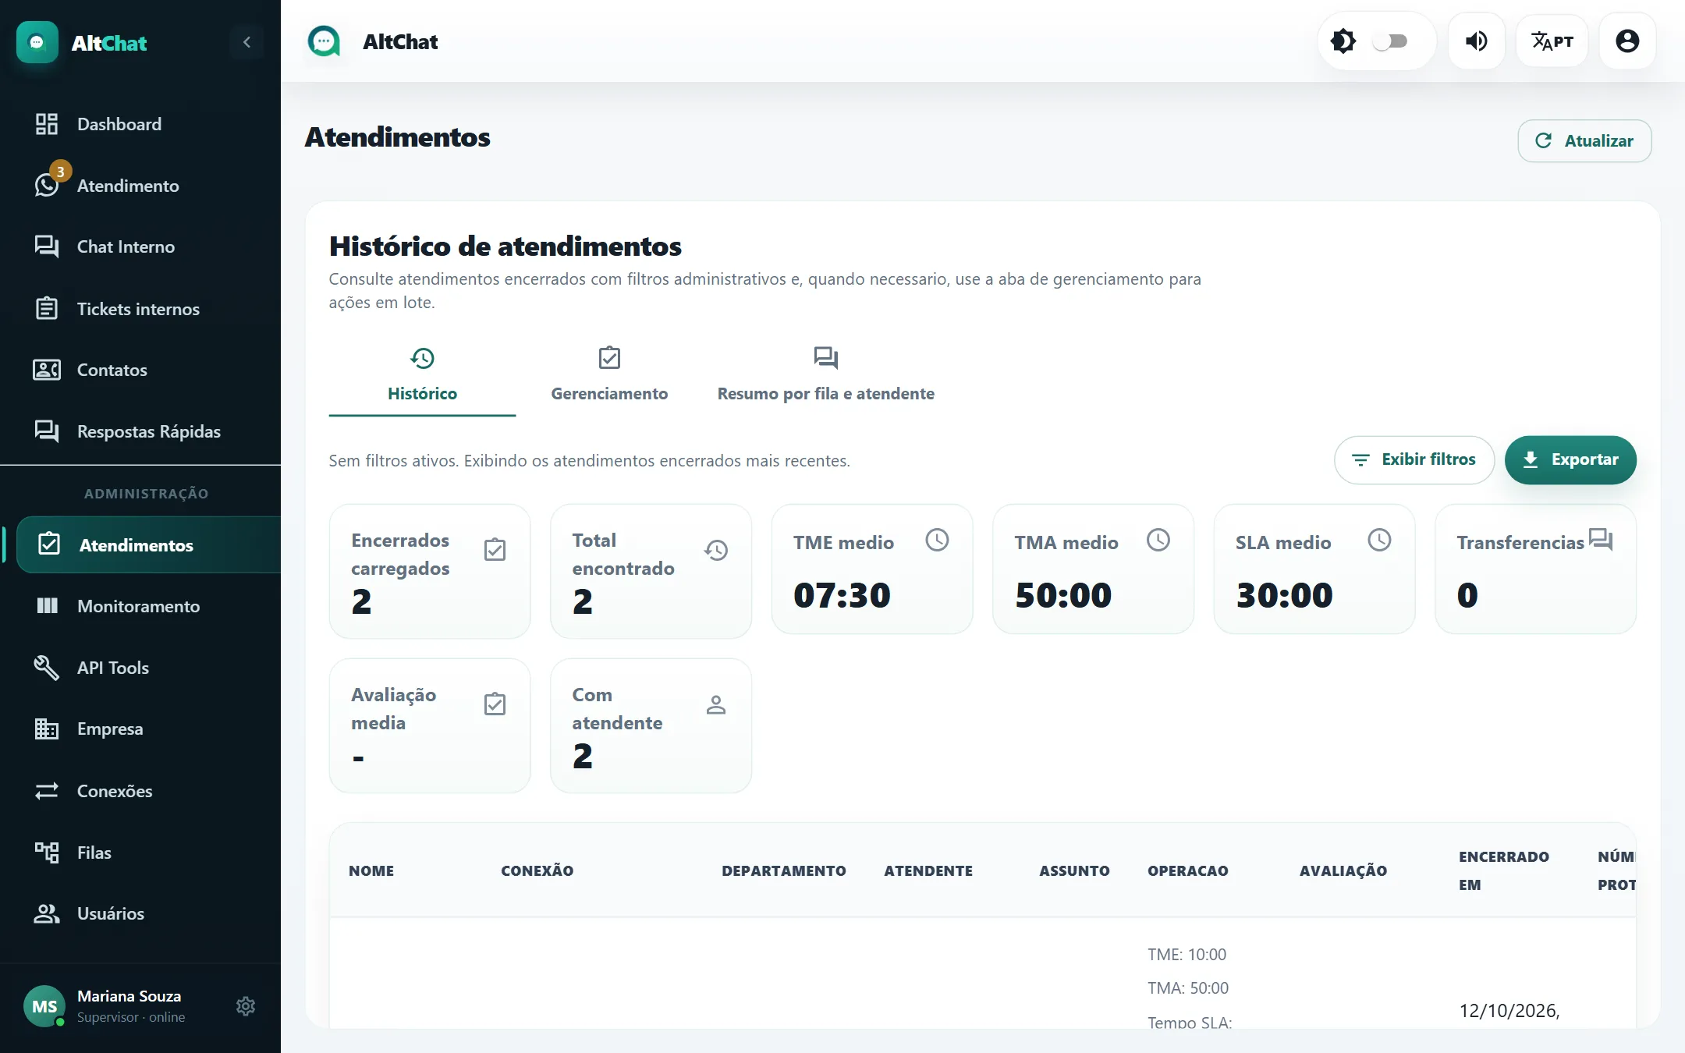
Task: Click the Filas hierarchy icon
Action: pos(46,852)
